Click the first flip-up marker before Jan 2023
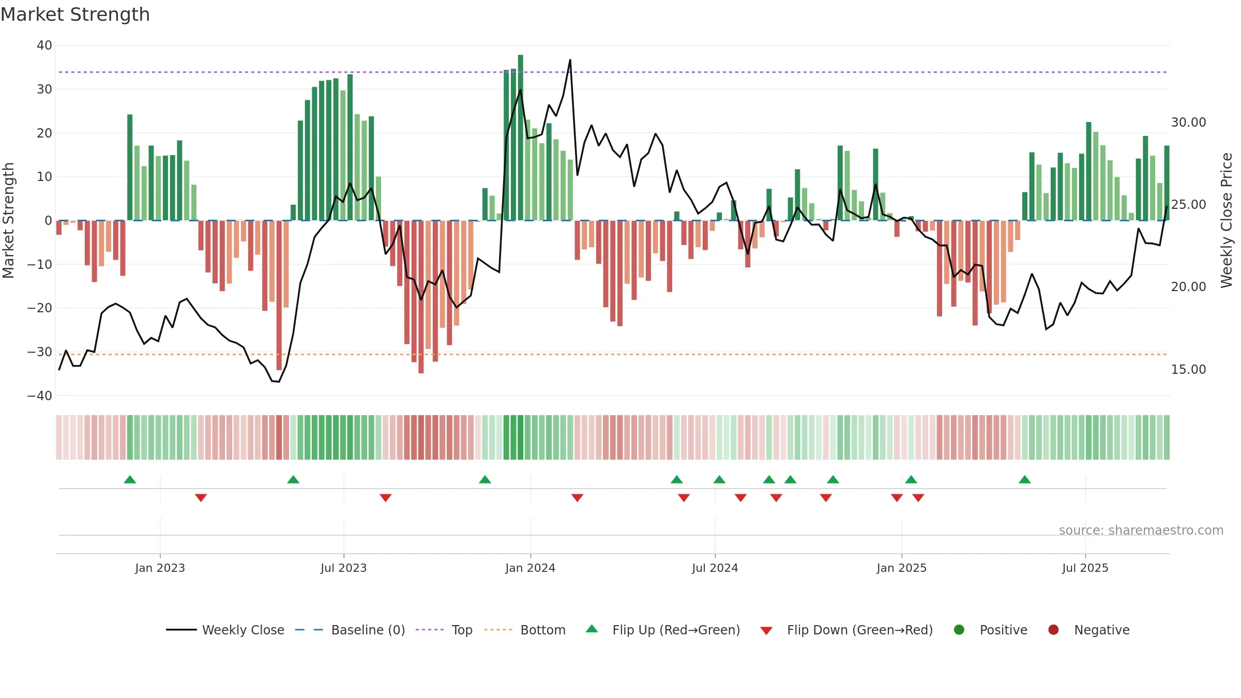 click(130, 480)
